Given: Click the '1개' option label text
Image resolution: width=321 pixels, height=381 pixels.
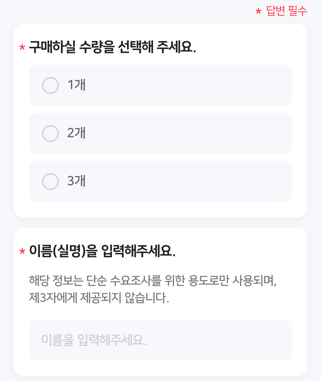Looking at the screenshot, I should pos(76,85).
